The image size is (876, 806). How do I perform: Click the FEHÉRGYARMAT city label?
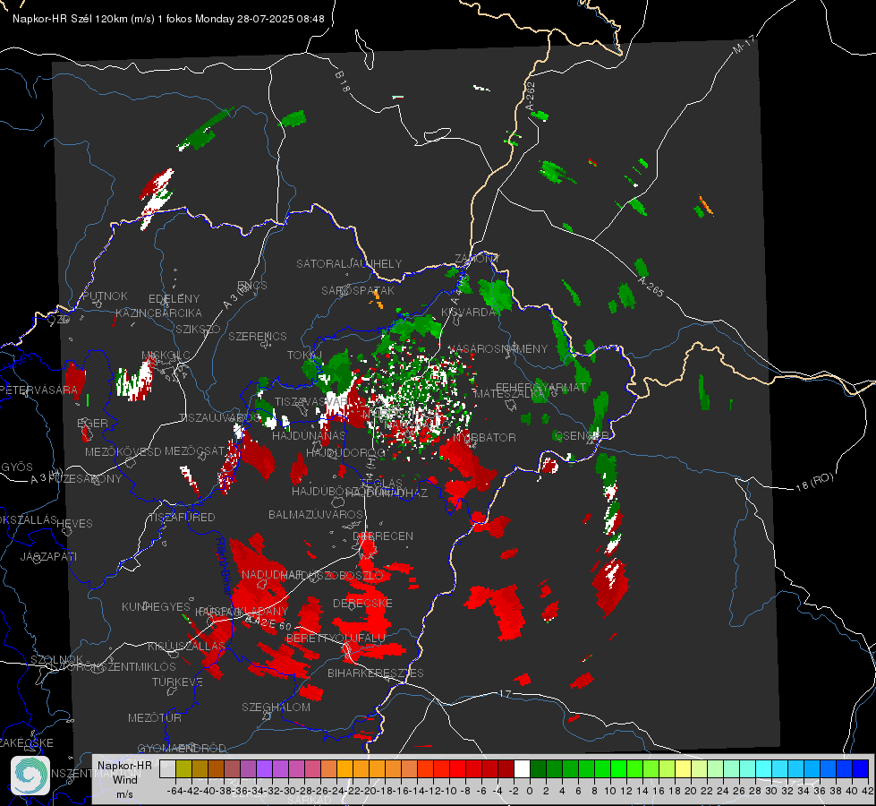541,387
